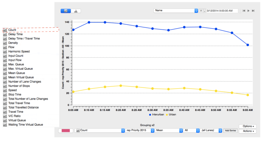262x141 pixels.
Task: Open the Actions menu button
Action: coord(248,131)
